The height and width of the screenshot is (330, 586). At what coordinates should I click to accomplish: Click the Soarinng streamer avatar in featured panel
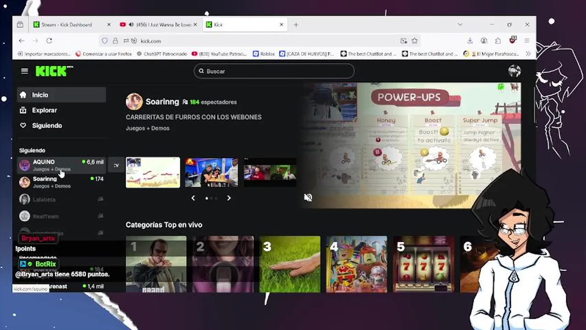coord(134,102)
